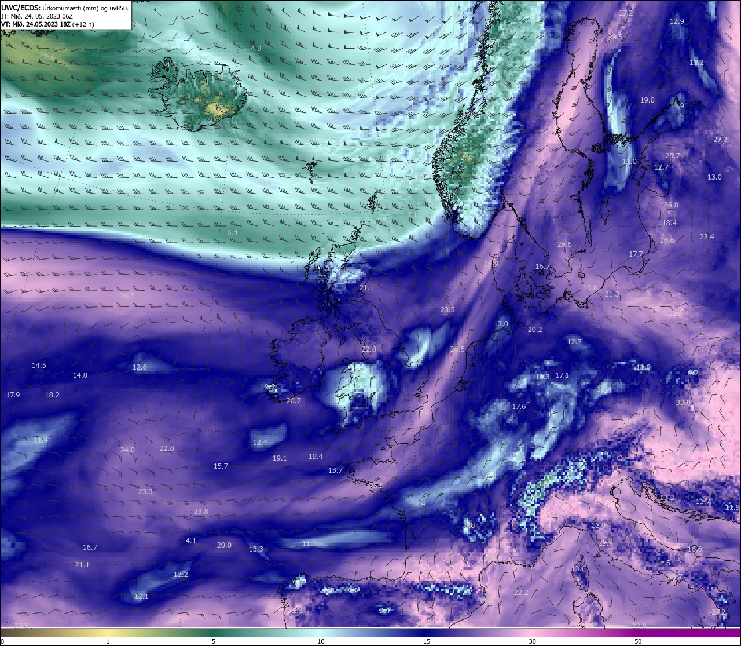Click the 20.7 value south of Ireland
The height and width of the screenshot is (646, 741).
[294, 401]
